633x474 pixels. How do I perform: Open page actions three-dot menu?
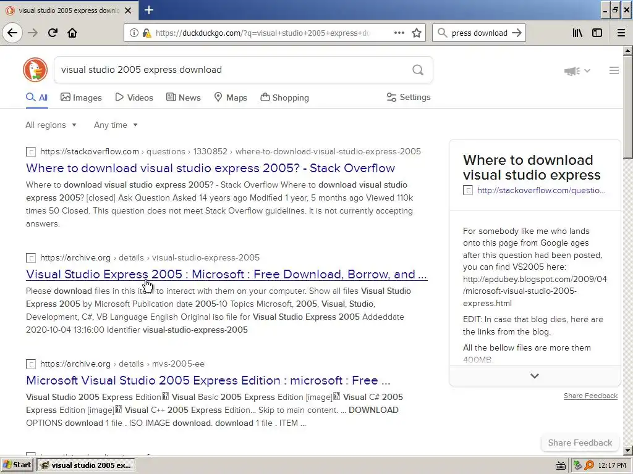coord(399,33)
